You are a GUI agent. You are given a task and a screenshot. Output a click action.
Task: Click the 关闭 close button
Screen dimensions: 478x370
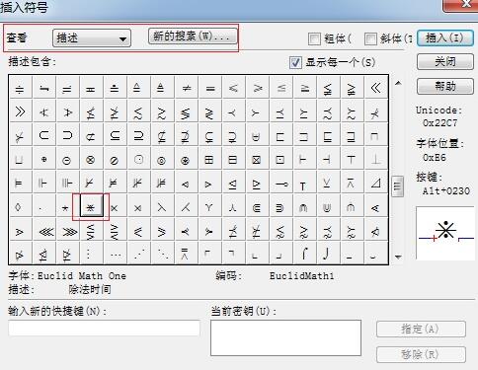point(445,62)
